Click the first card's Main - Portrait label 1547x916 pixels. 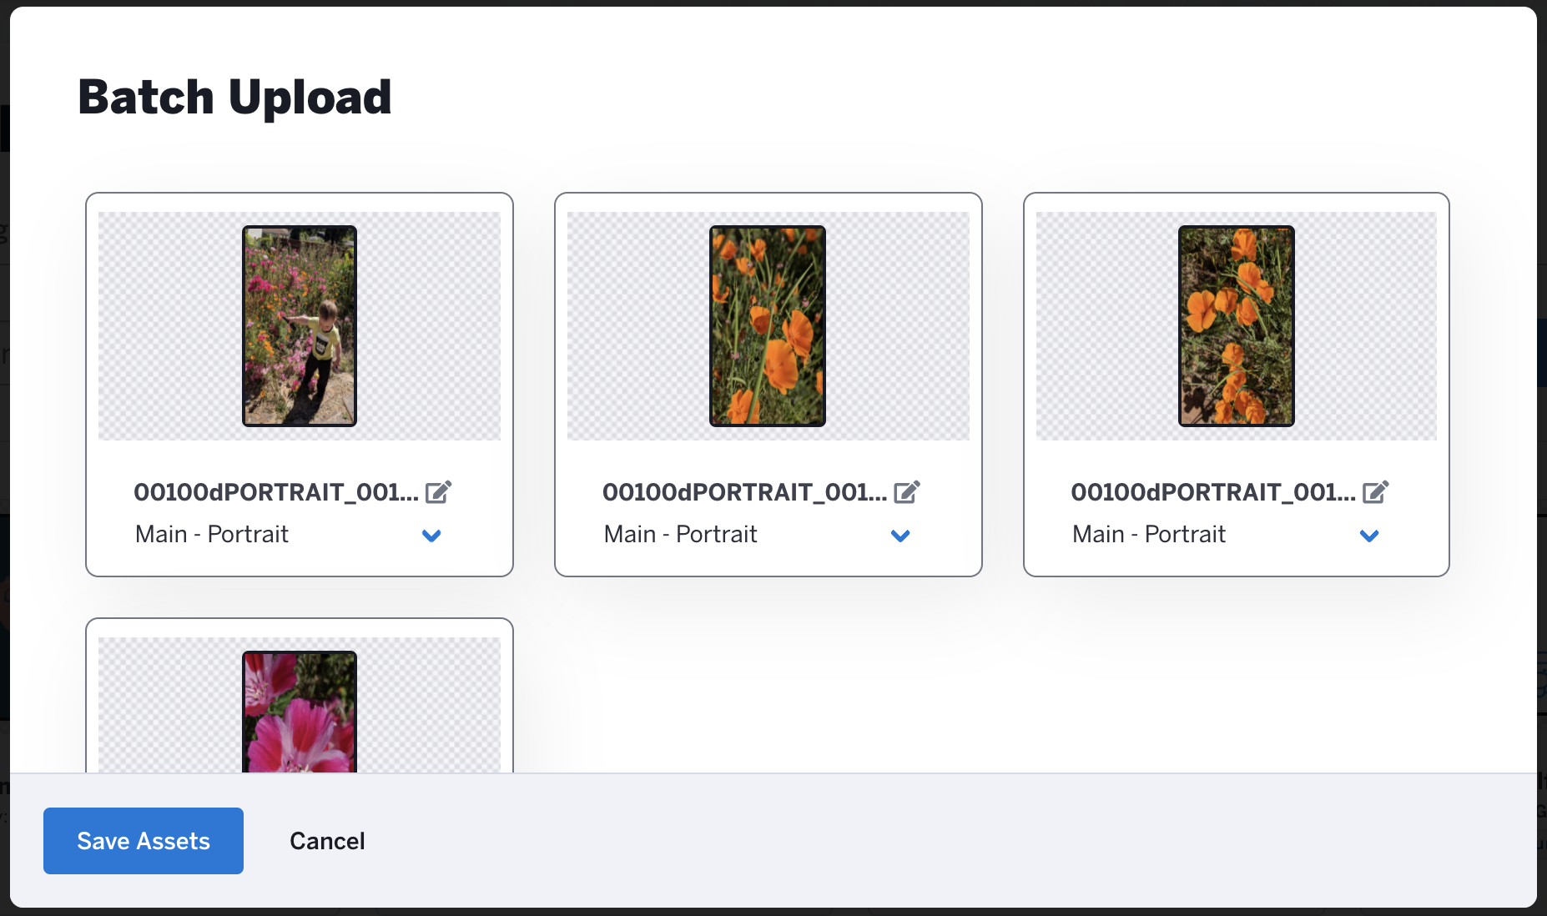pos(212,534)
